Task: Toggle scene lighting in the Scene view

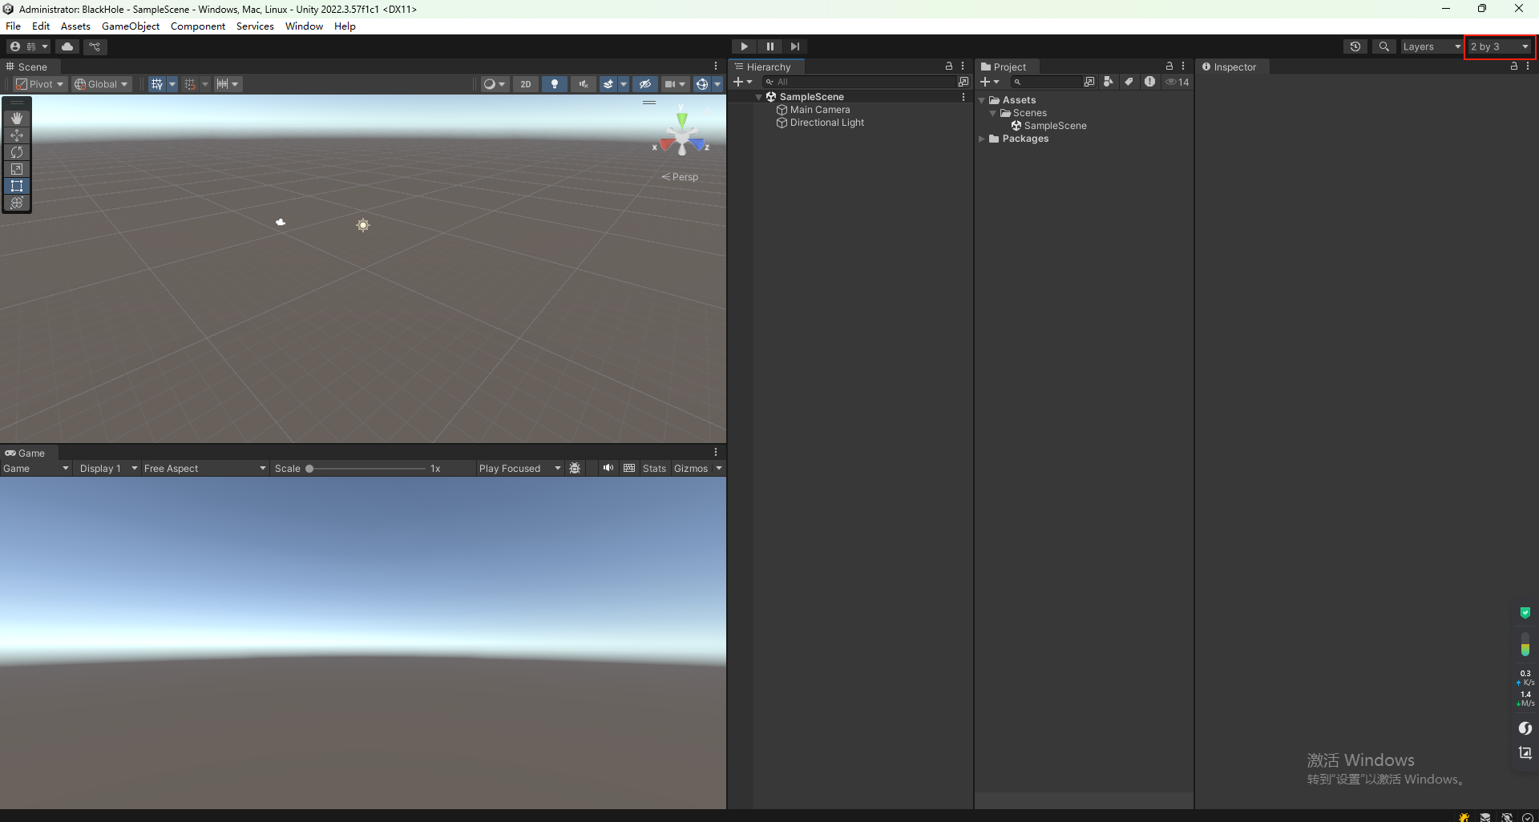Action: (x=555, y=84)
